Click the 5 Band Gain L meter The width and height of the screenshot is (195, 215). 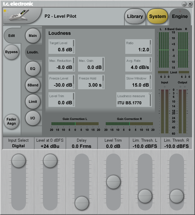164,50
